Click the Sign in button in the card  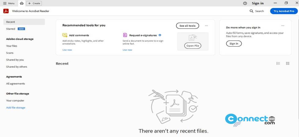point(234,44)
